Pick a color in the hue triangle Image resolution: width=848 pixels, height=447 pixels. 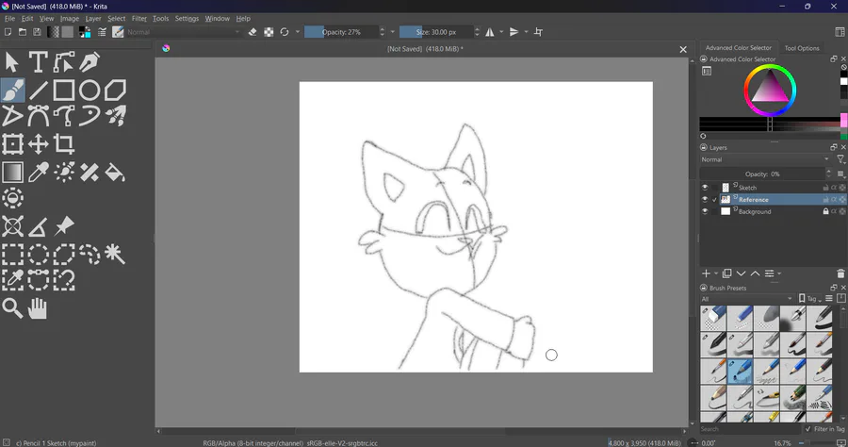click(770, 88)
